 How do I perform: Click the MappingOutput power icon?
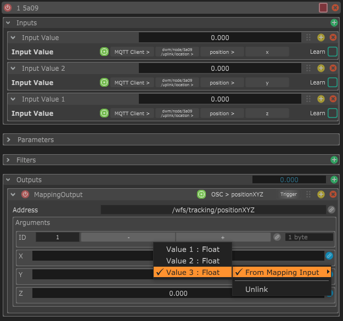click(x=25, y=194)
